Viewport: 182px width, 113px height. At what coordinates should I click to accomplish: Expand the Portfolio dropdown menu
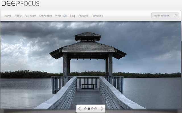coord(97,16)
